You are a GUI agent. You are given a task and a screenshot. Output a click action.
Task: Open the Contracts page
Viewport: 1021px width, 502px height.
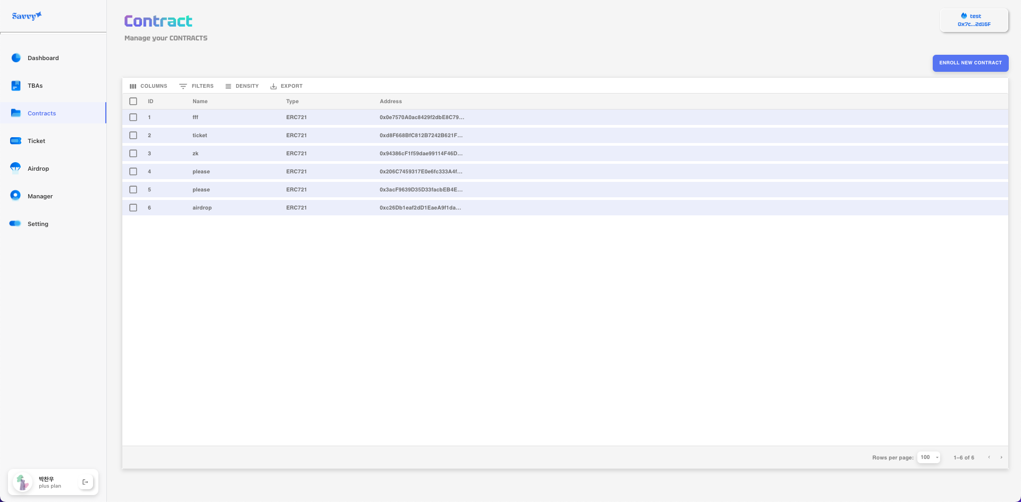53,113
